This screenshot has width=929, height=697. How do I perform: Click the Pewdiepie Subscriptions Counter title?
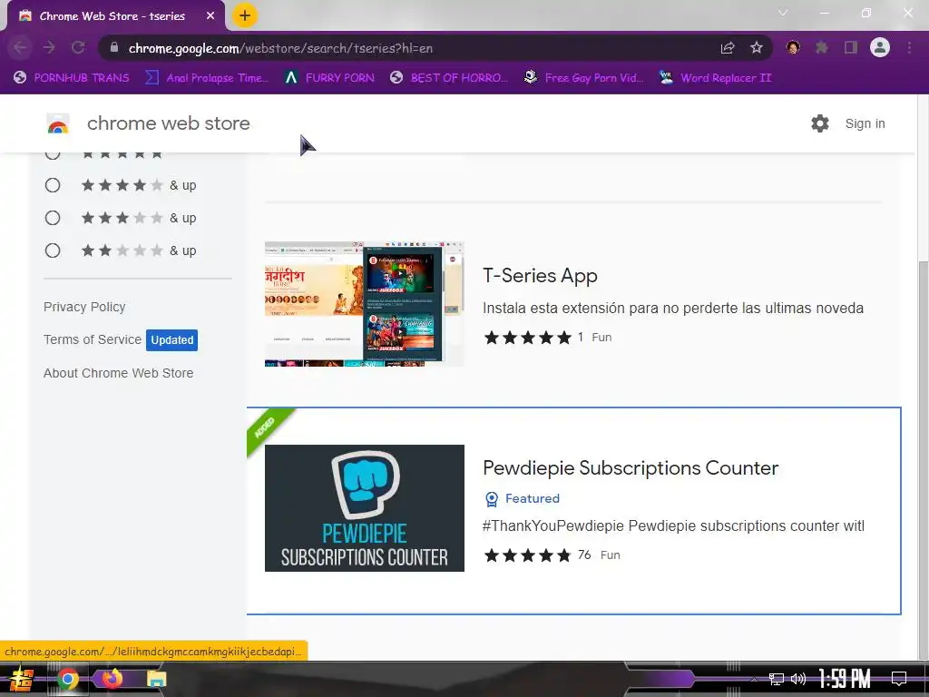point(631,467)
